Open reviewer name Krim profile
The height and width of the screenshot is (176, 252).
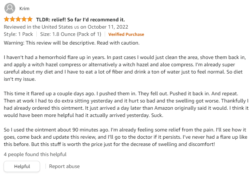24,8
